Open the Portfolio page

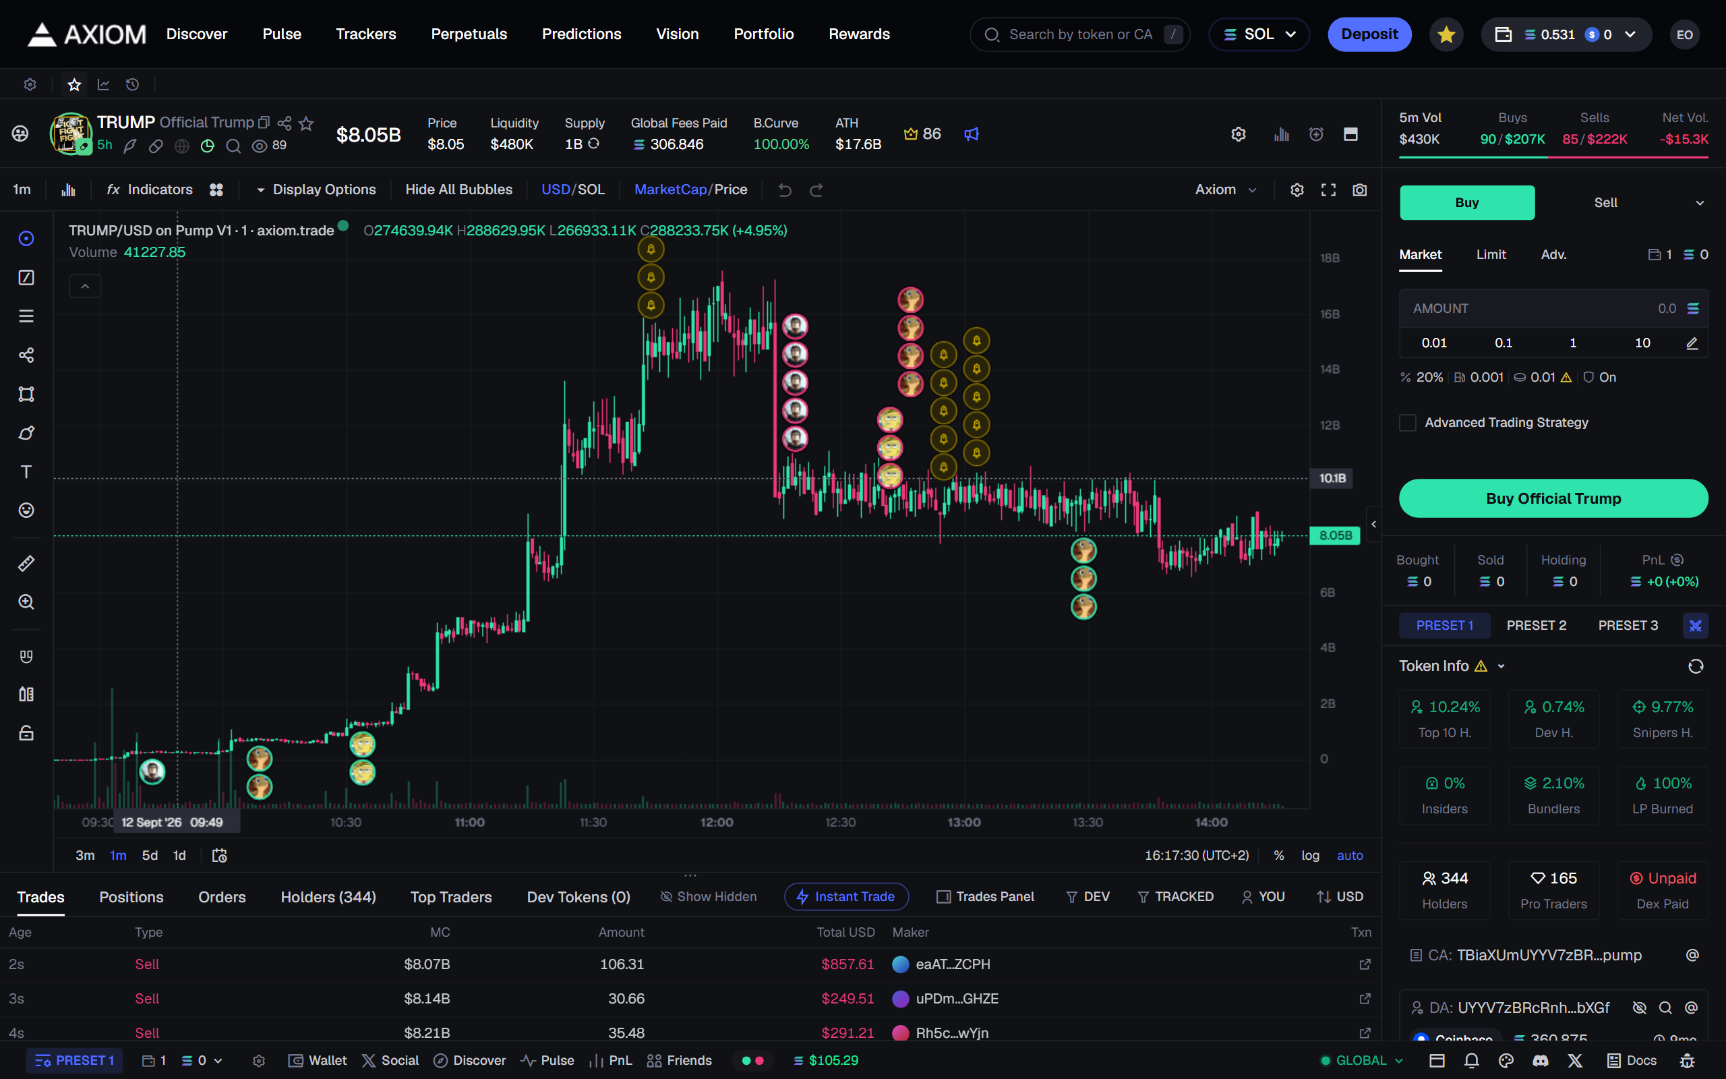763,34
